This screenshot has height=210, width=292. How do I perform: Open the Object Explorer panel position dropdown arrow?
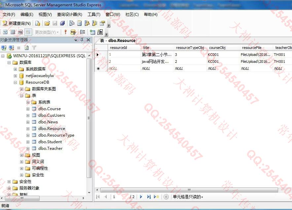(x=76, y=40)
